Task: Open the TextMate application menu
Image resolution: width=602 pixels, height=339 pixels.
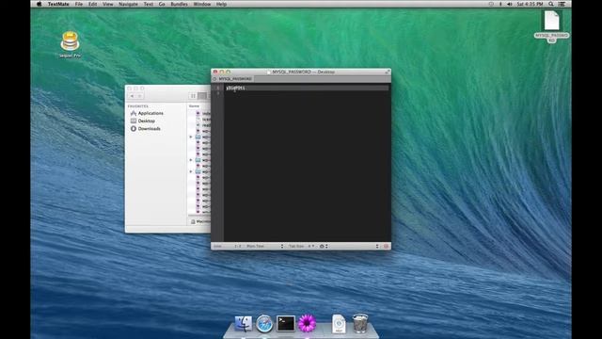Action: [58, 4]
